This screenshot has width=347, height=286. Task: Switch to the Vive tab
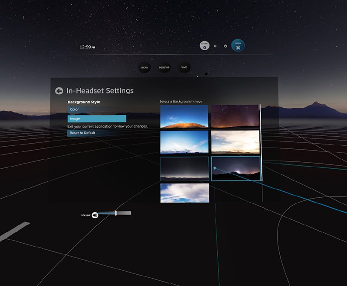(x=184, y=67)
